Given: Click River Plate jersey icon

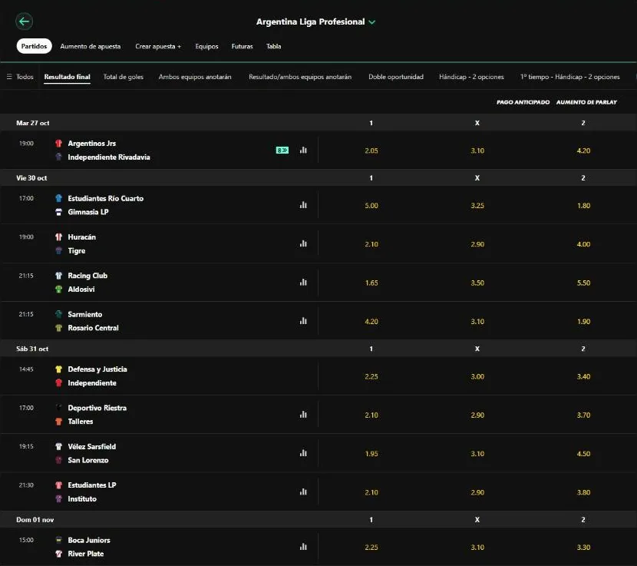Looking at the screenshot, I should [x=58, y=554].
